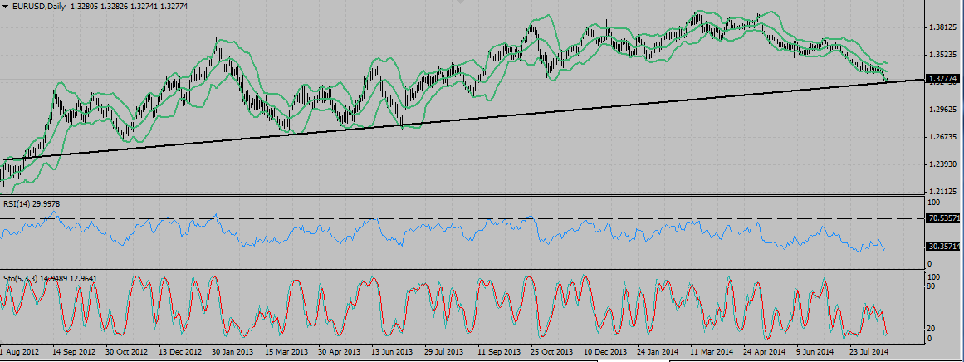Click the 1.23930 price scale label
This screenshot has height=362, width=964.
[942, 164]
